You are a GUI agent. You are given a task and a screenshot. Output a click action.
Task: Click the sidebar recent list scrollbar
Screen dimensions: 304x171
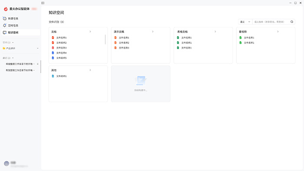[40, 66]
